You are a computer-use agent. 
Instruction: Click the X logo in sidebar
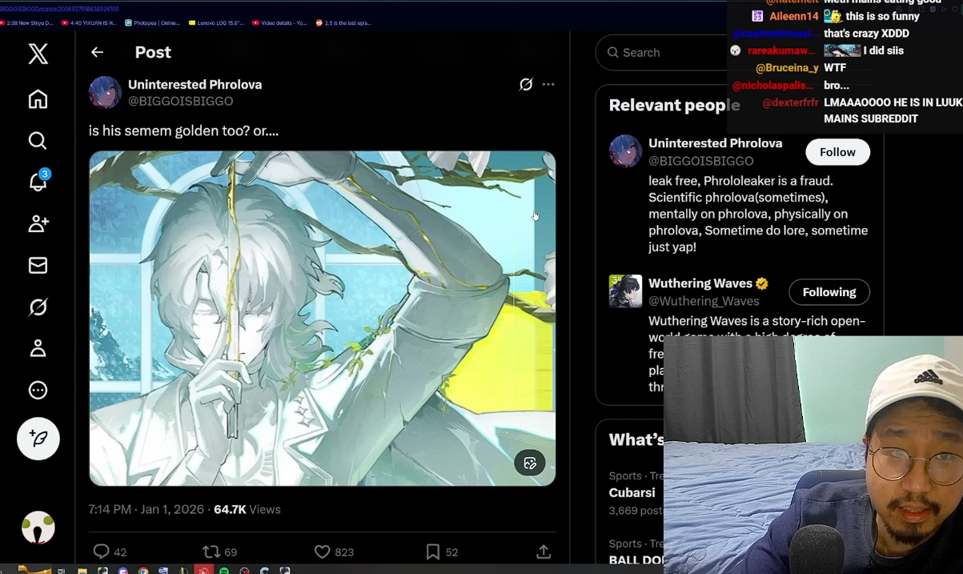pos(38,54)
